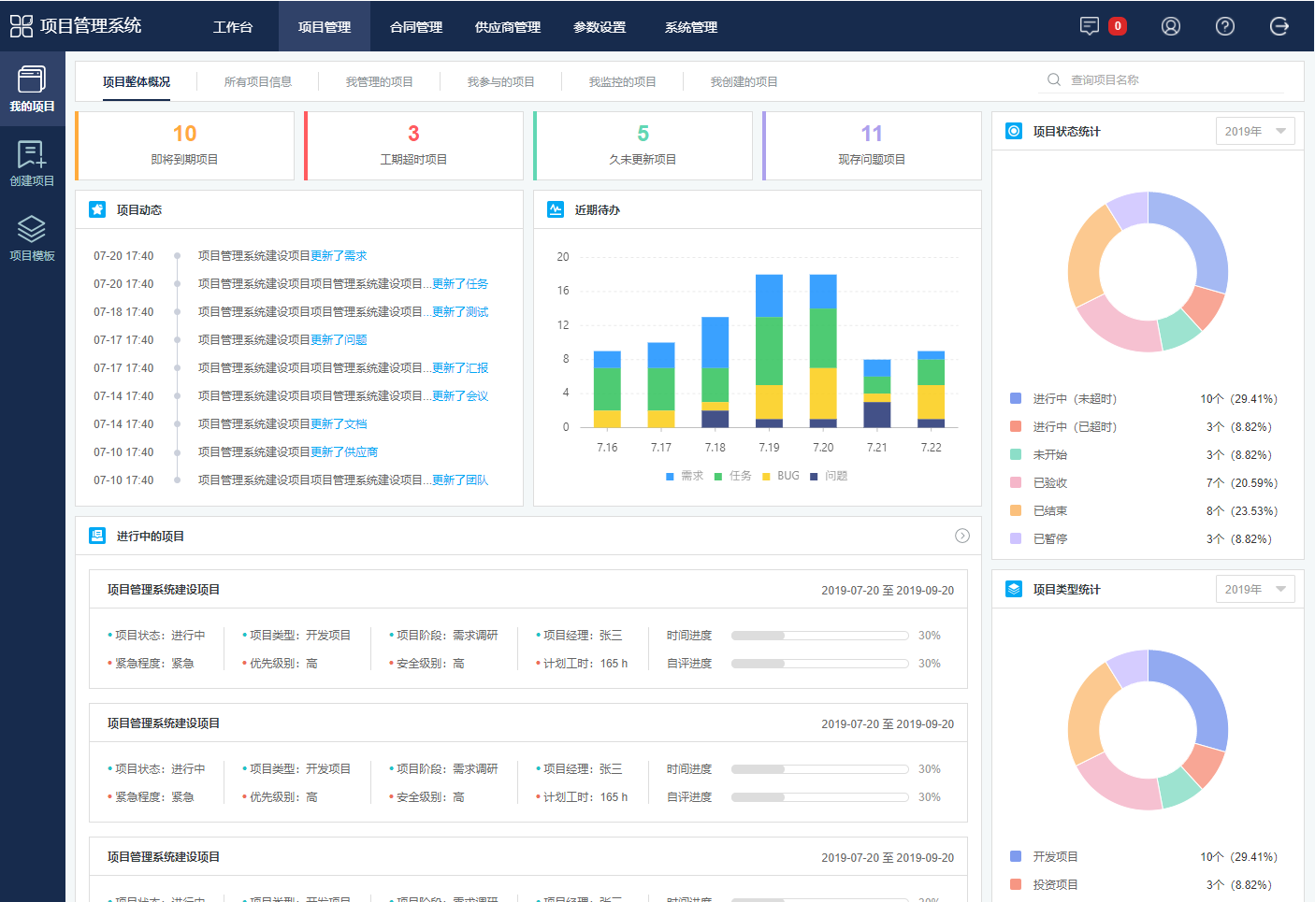Toggle 未开始 legend in status chart

(1039, 454)
